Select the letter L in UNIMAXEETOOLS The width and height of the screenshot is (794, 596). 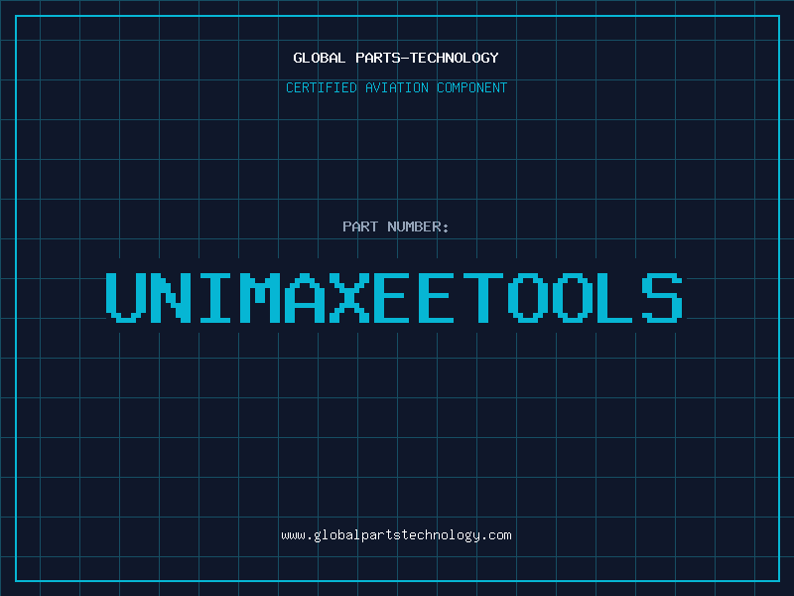pyautogui.click(x=617, y=297)
